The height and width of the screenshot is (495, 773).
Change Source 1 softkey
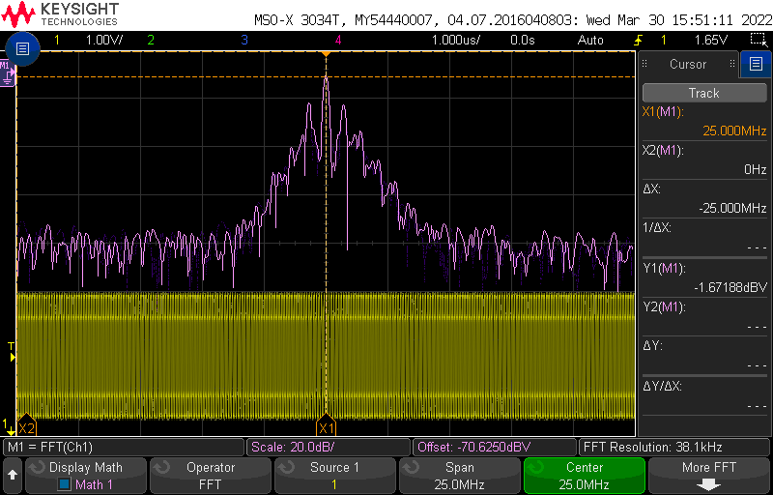click(334, 476)
